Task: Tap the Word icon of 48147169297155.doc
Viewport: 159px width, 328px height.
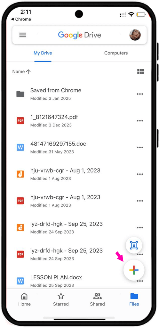Action: pyautogui.click(x=20, y=147)
